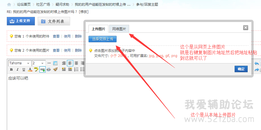Click the remove link icon
The height and width of the screenshot is (130, 261).
click(x=49, y=69)
